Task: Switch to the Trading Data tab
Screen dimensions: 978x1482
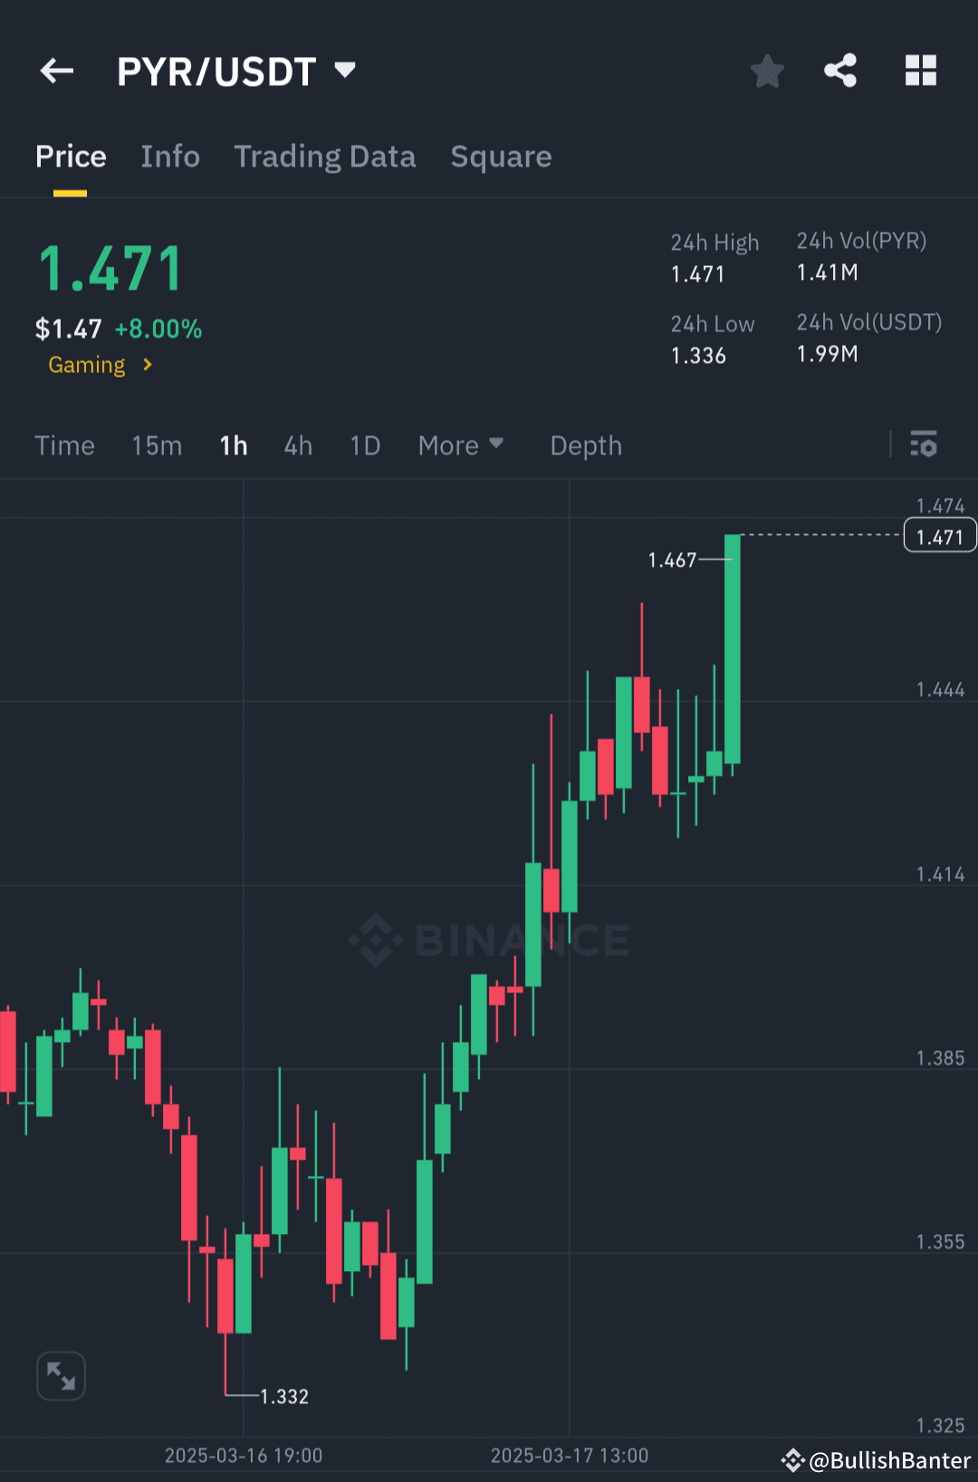Action: pyautogui.click(x=324, y=156)
